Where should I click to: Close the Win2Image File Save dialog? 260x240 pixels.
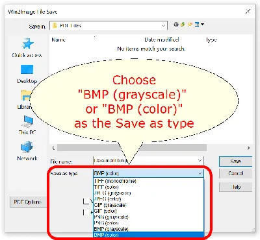(x=248, y=12)
